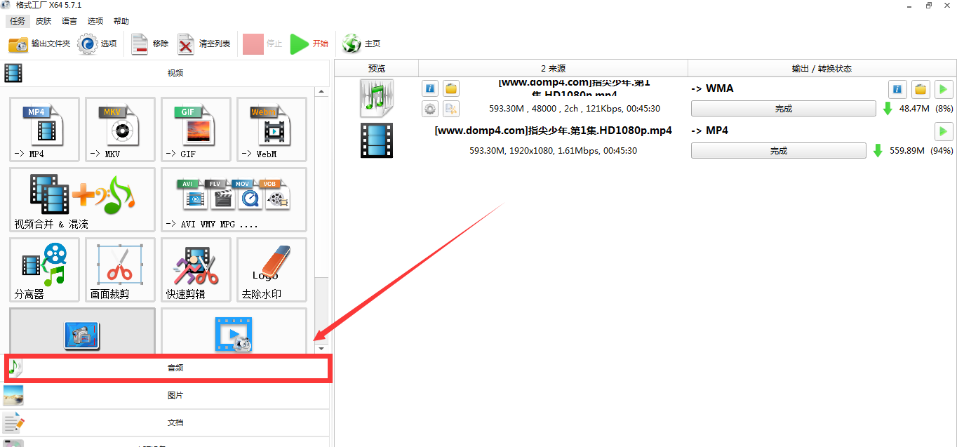
Task: Click the scrollbar down arrow in the video panel
Action: pyautogui.click(x=321, y=348)
